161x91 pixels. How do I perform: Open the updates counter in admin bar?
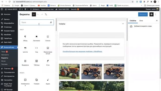pyautogui.click(x=21, y=9)
